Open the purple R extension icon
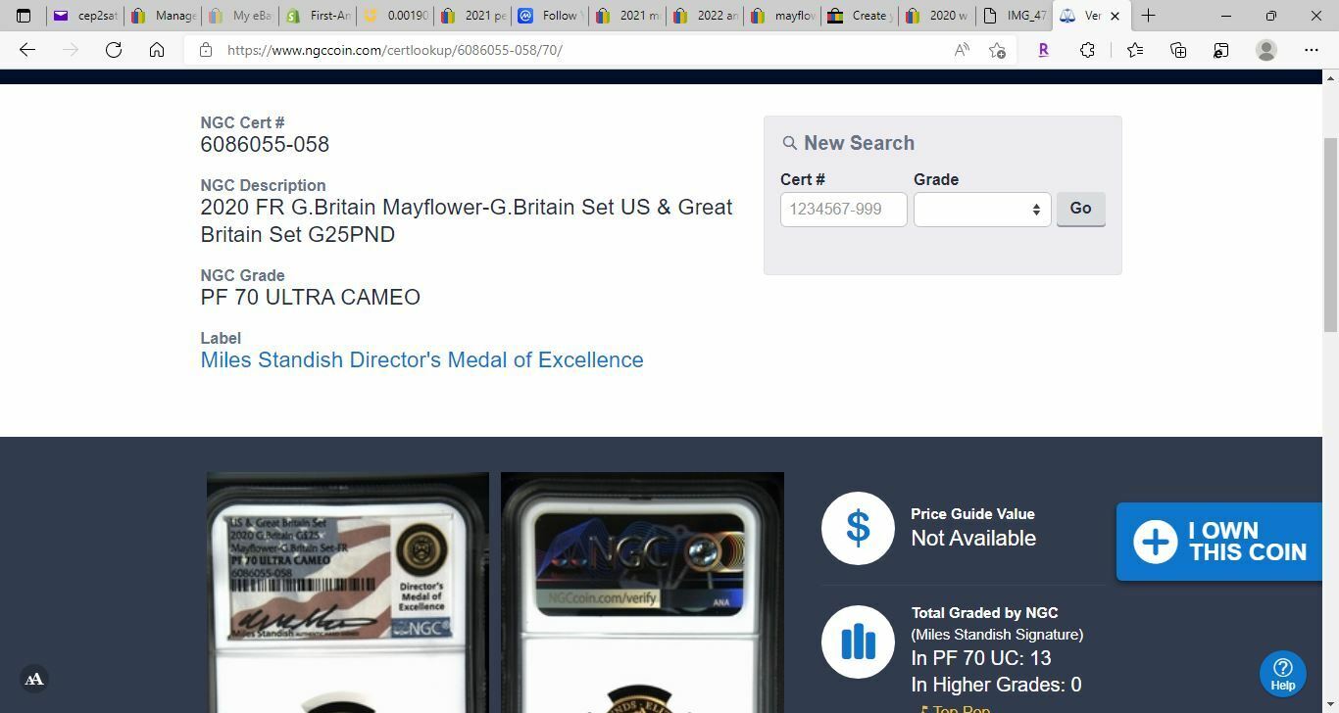1339x713 pixels. coord(1043,50)
